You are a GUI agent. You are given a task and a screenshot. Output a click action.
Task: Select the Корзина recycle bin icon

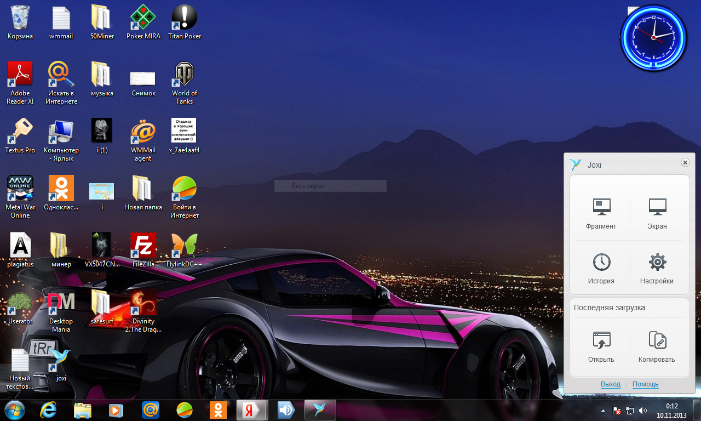pyautogui.click(x=20, y=22)
